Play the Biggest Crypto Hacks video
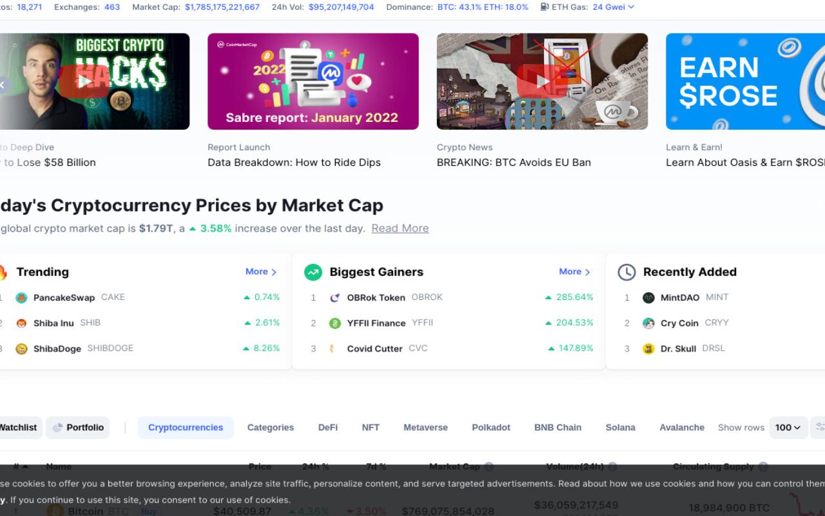825x516 pixels. [84, 81]
